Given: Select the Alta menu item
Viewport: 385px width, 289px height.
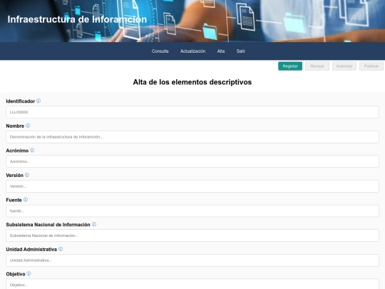Looking at the screenshot, I should (x=221, y=51).
